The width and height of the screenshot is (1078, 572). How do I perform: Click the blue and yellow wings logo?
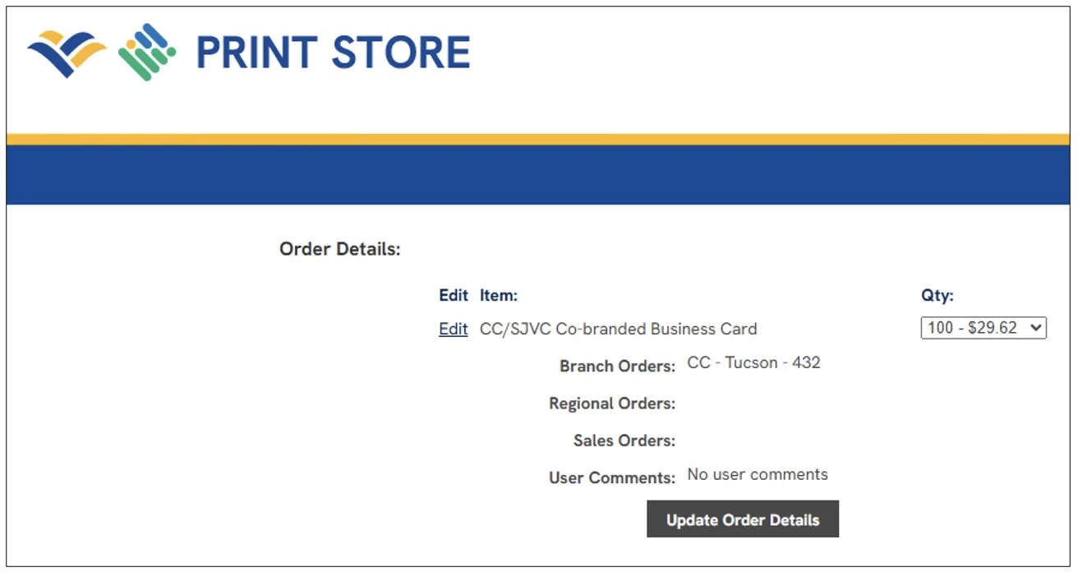click(x=67, y=53)
